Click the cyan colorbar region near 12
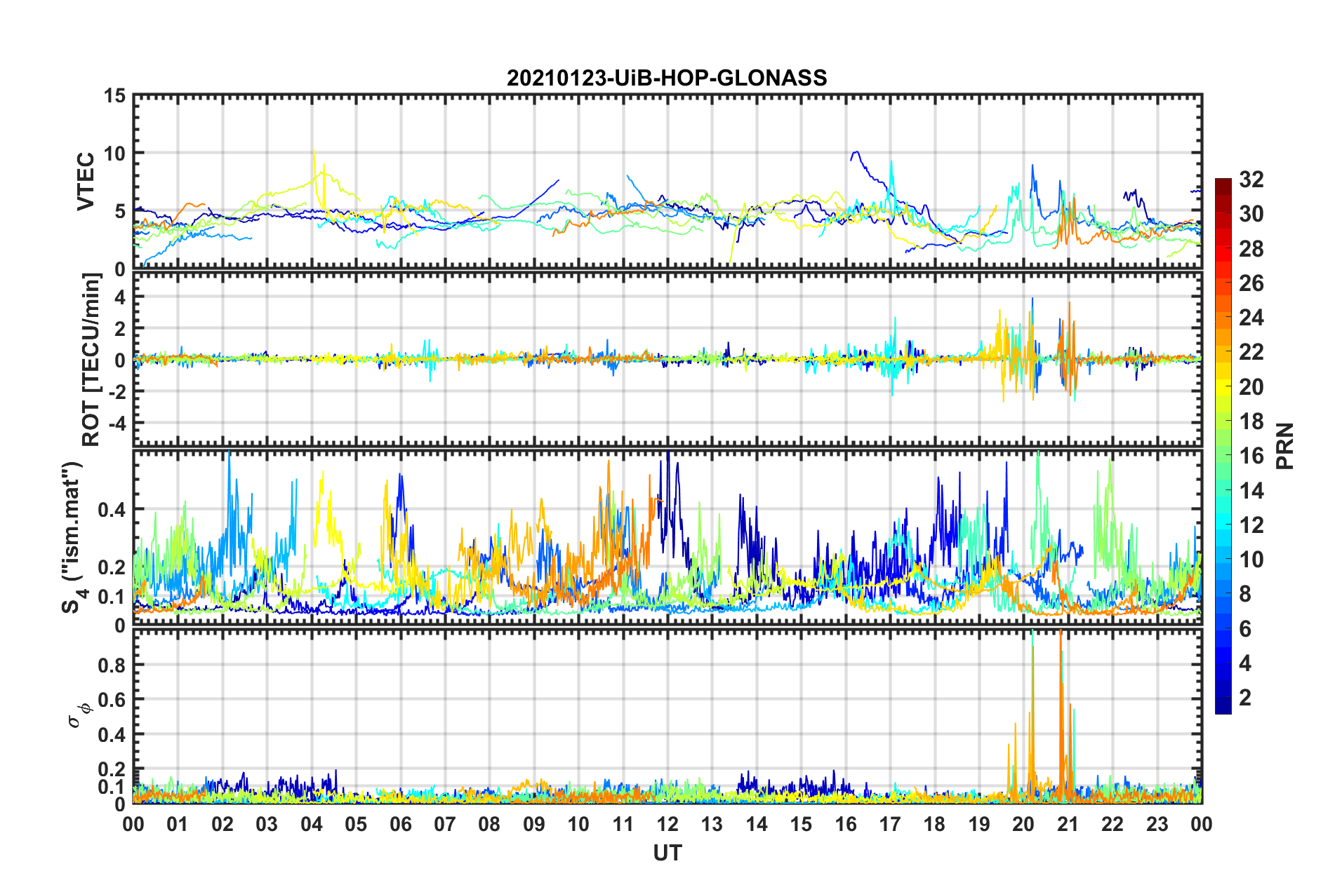This screenshot has height=892, width=1335. pos(1223,525)
